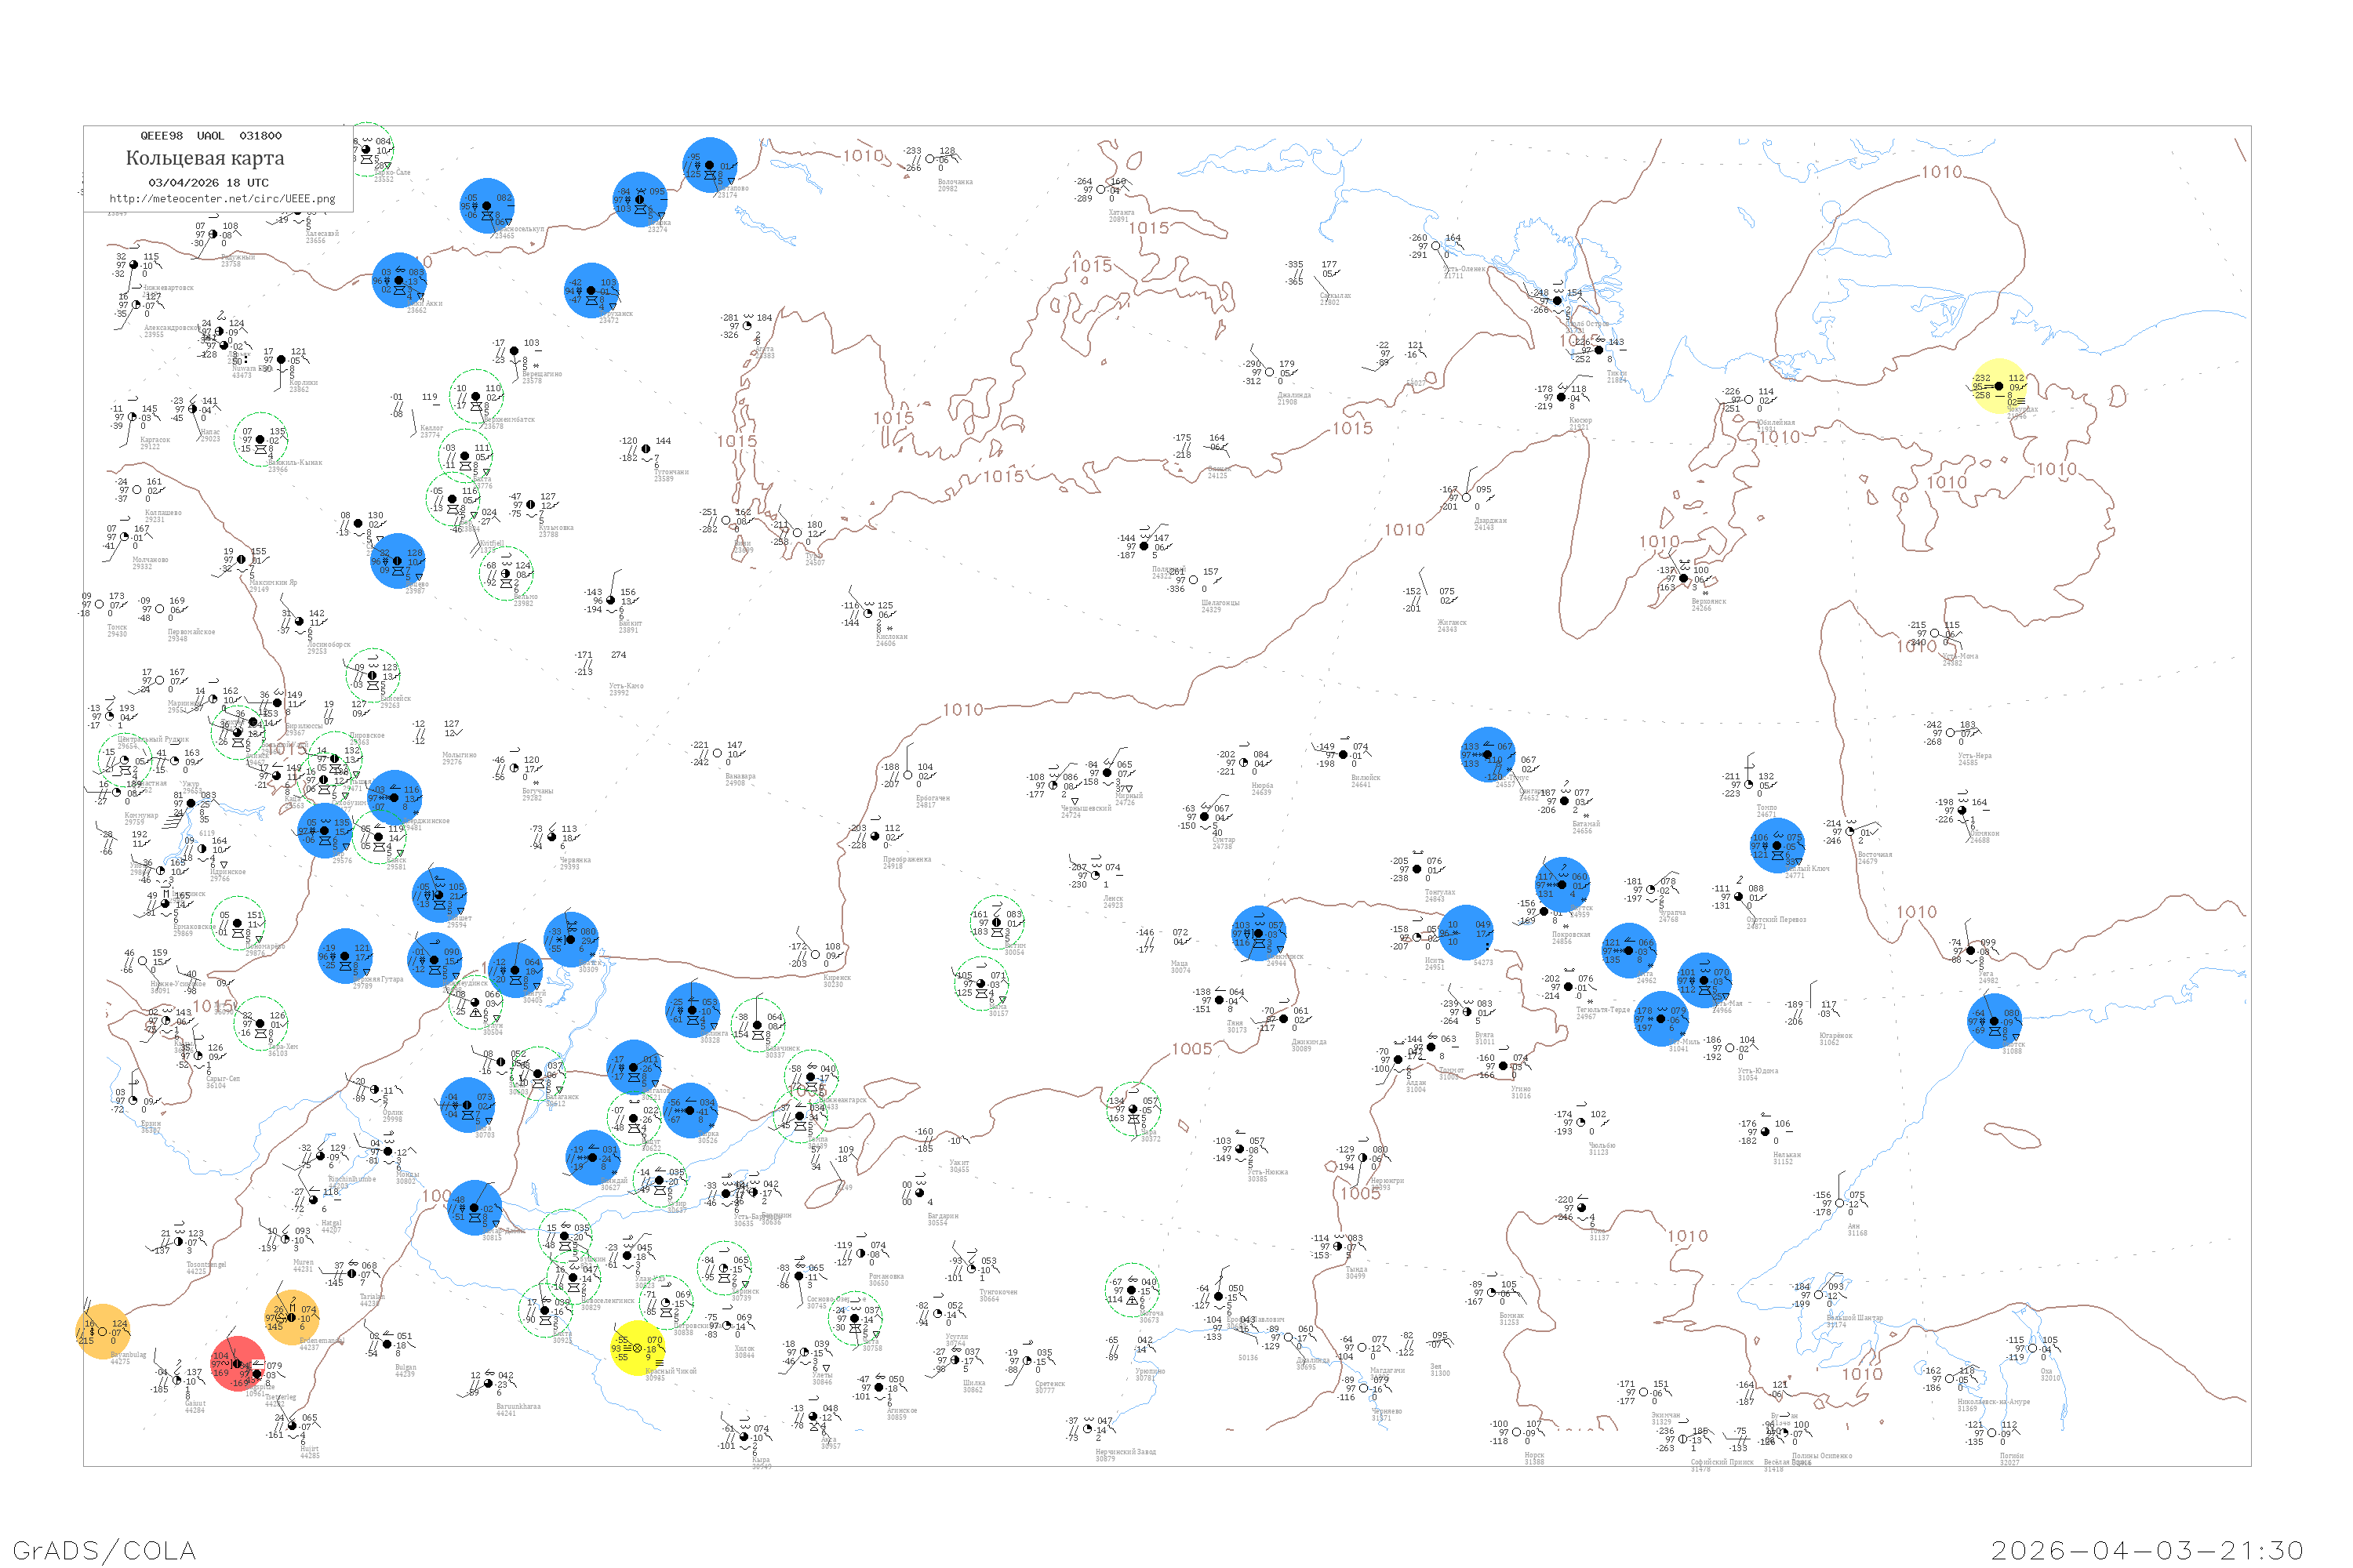This screenshot has height=1568, width=2353.
Task: Click the QEEE98 UAOL 031800 header text
Action: (211, 136)
